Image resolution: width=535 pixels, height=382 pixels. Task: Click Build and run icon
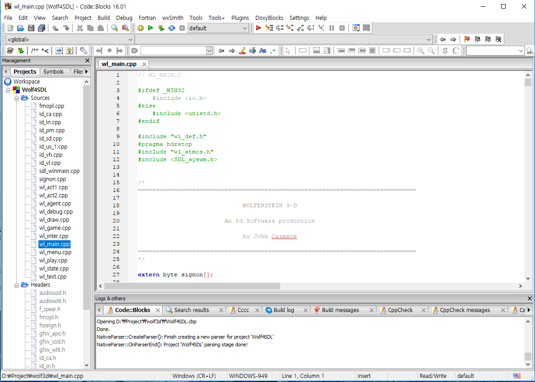pos(161,28)
